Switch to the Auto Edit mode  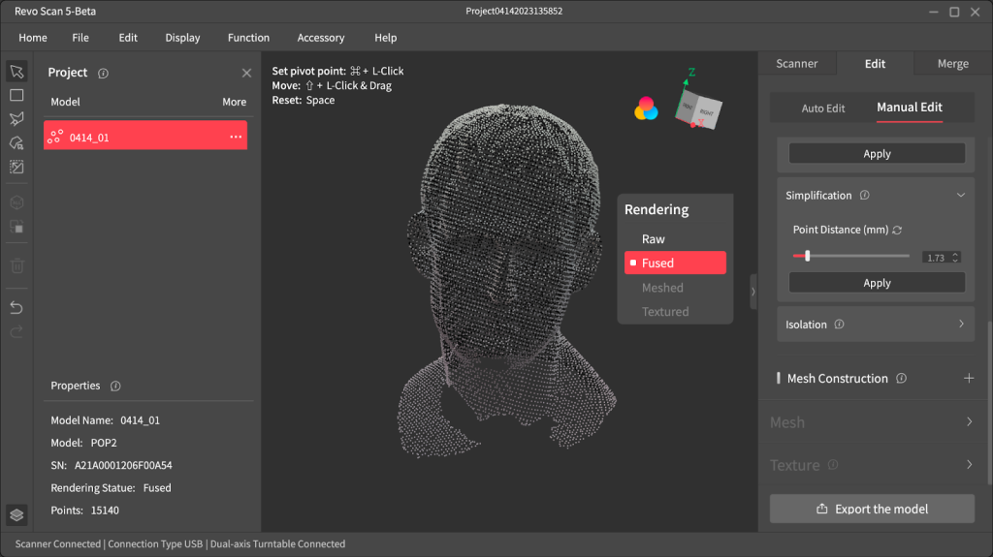pyautogui.click(x=822, y=108)
